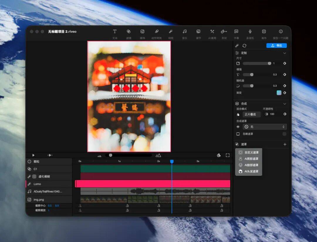
Task: Open the 滤镜 filter tool
Action: point(129,32)
